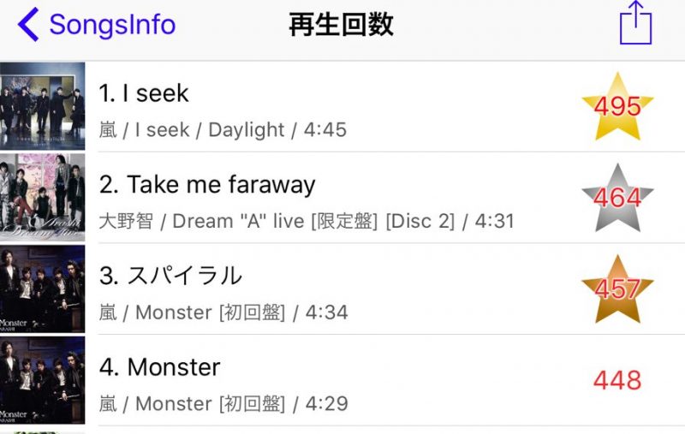Tap the share icon in the header
The image size is (685, 434).
(635, 23)
